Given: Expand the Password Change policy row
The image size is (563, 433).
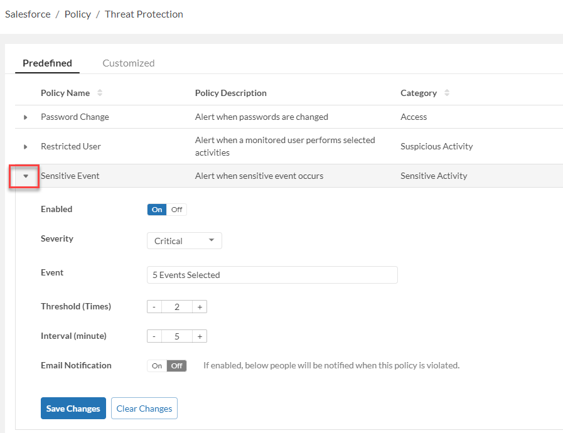Looking at the screenshot, I should click(x=26, y=117).
